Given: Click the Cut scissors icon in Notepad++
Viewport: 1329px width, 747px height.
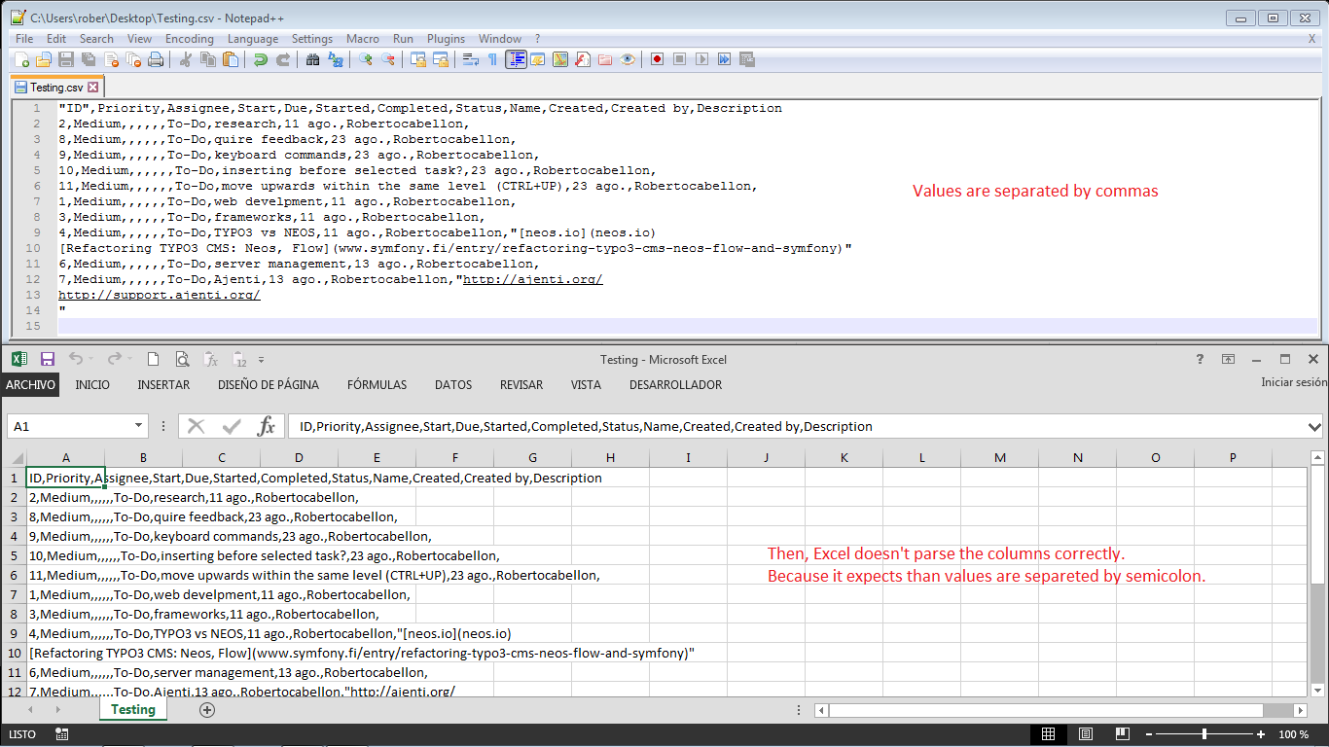Looking at the screenshot, I should tap(185, 59).
